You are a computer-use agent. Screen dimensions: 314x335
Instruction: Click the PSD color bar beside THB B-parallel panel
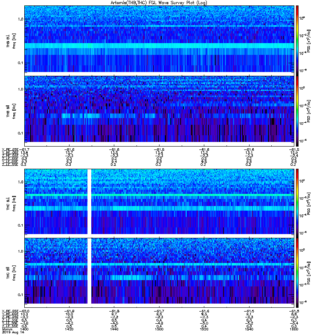coord(297,111)
